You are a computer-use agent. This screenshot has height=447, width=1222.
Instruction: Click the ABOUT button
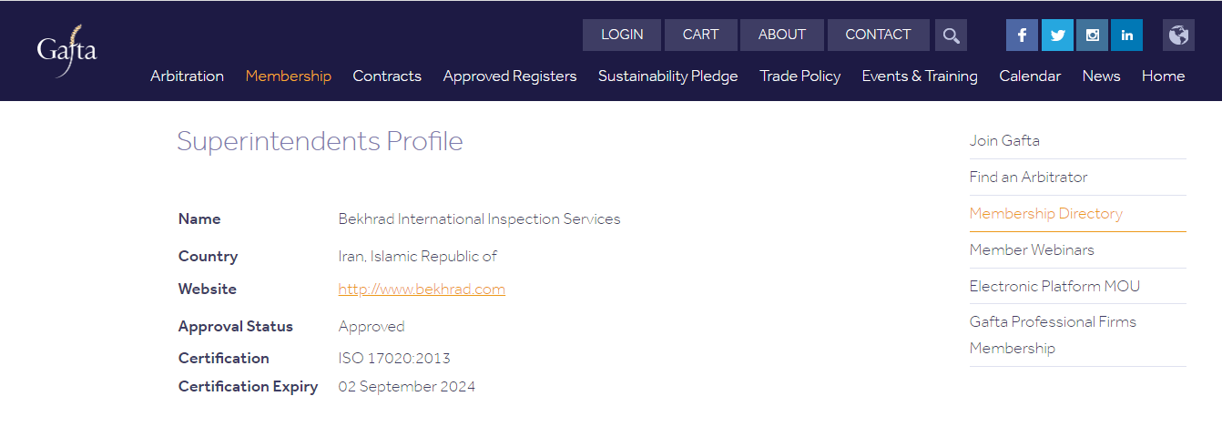(x=782, y=35)
